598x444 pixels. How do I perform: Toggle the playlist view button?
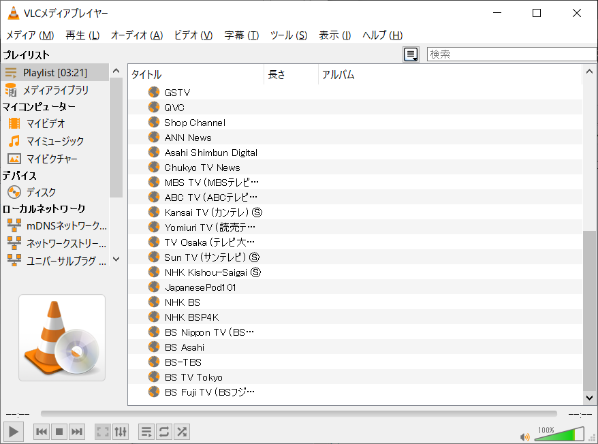pyautogui.click(x=146, y=432)
